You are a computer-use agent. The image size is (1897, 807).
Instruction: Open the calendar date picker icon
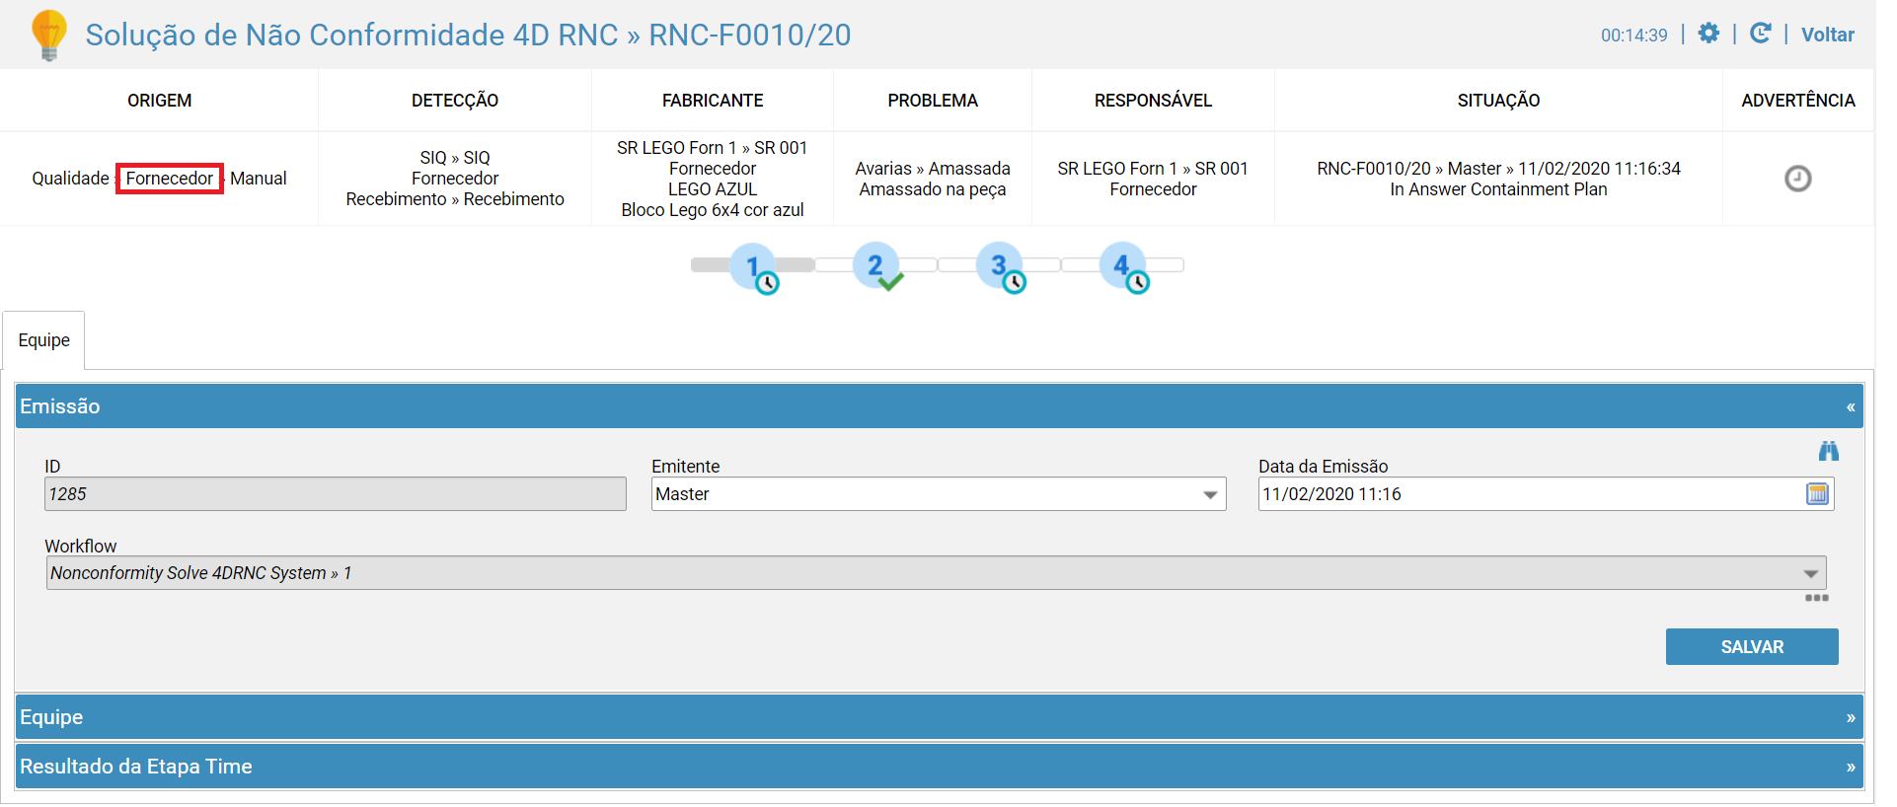(x=1817, y=494)
